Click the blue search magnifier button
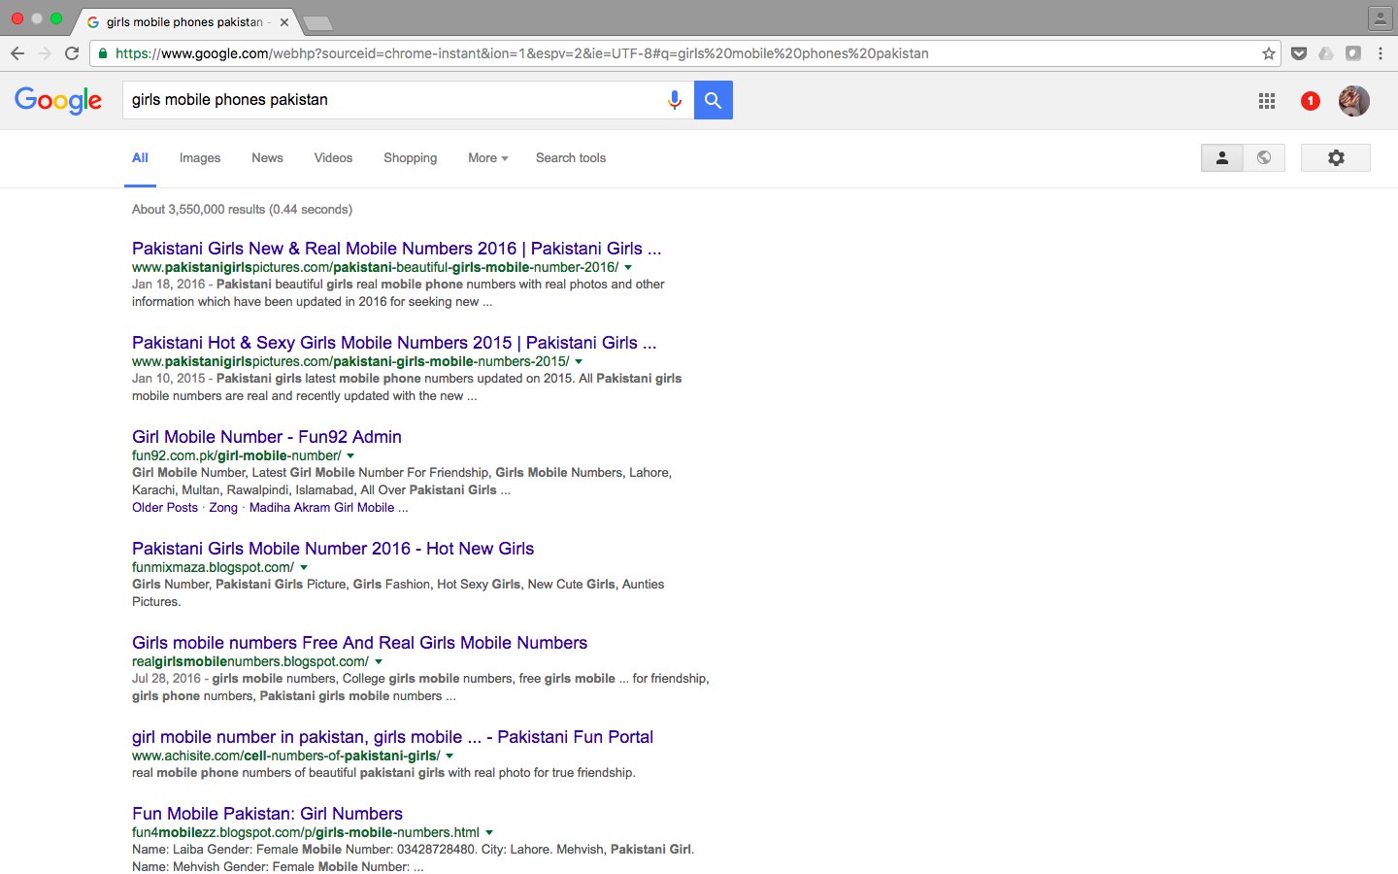This screenshot has height=874, width=1398. pos(714,100)
